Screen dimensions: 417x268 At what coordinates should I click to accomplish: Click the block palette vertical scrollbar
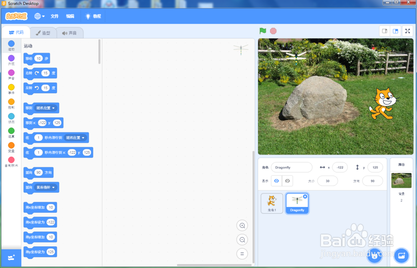click(100, 52)
